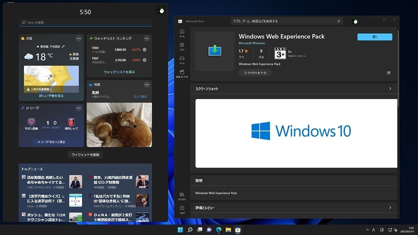Open Library in Microsoft Store sidebar
The image size is (418, 235).
[182, 196]
